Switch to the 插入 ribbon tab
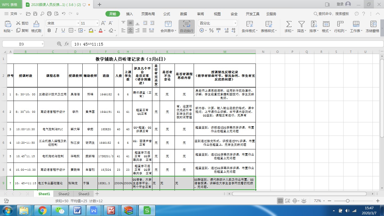Viewport: 384px width, 216px height. [130, 14]
